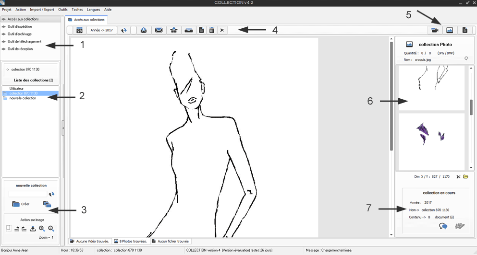
Task: Expand the Outil d'expédition section
Action: (20, 26)
